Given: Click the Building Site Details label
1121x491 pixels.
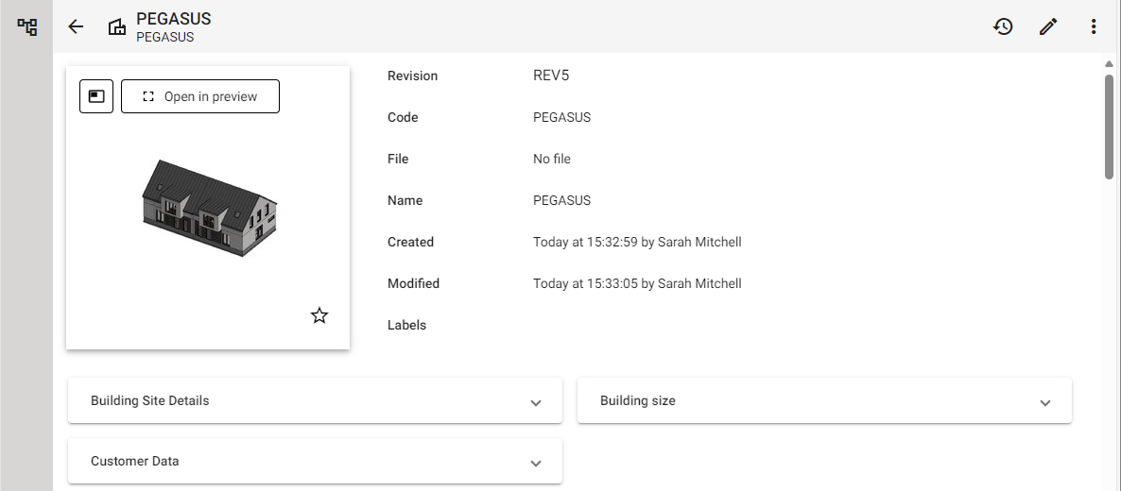Looking at the screenshot, I should pos(149,401).
